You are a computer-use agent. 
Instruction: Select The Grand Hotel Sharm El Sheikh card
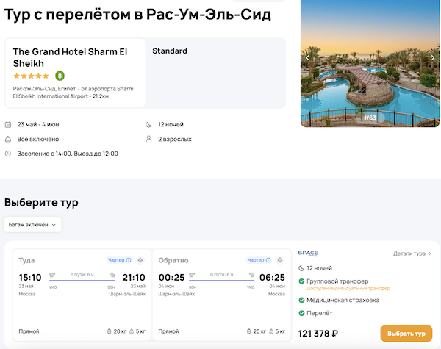(x=75, y=72)
